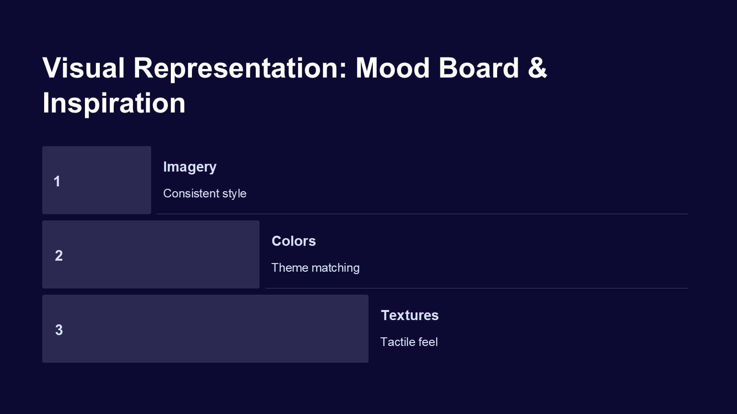Click the "Textures" heading
This screenshot has height=414, width=737.
coord(409,315)
